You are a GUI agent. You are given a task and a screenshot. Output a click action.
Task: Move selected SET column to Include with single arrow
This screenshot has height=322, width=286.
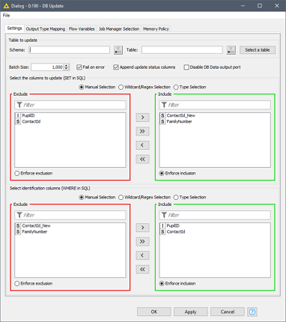tap(142, 118)
